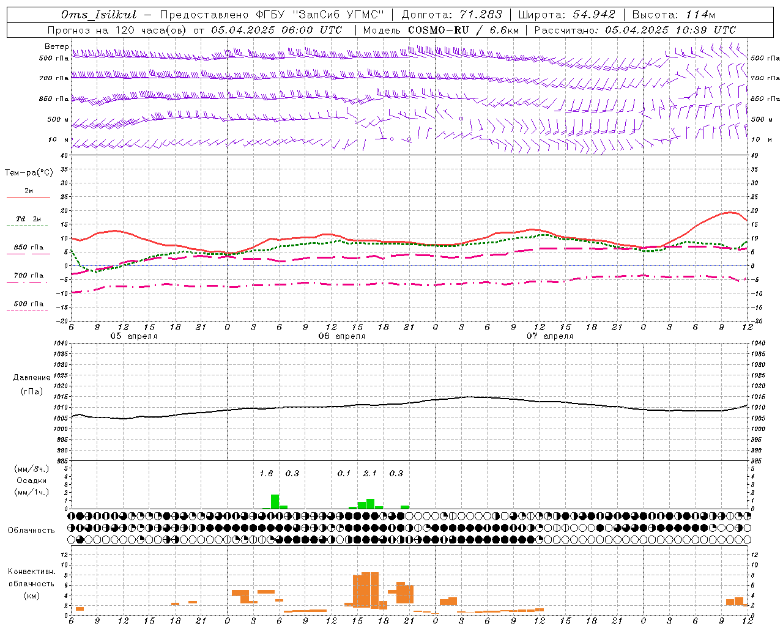Click the solid red line sample under 2м legend
This screenshot has width=783, height=626.
tap(28, 198)
